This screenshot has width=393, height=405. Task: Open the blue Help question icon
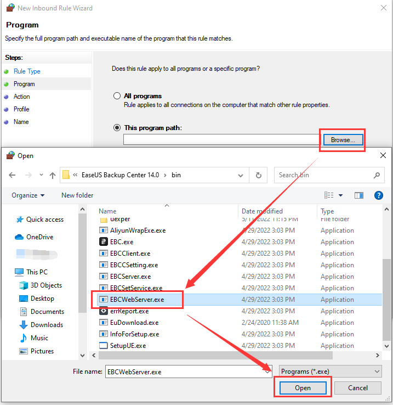[x=378, y=195]
